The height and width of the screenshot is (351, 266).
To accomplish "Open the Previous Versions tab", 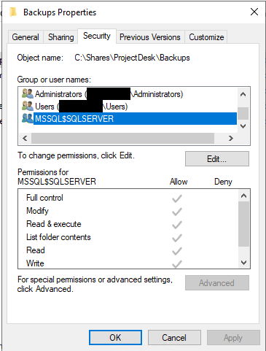I will coord(150,37).
